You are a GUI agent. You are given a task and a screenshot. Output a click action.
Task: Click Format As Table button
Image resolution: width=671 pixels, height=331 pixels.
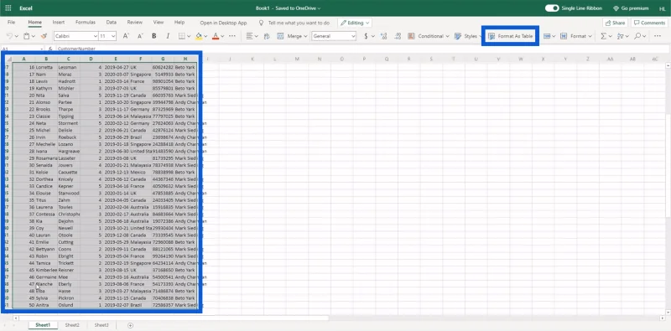point(511,36)
